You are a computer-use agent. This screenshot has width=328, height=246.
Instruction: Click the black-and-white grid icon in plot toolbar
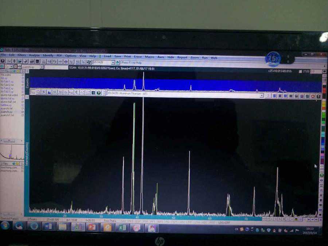click(93, 93)
